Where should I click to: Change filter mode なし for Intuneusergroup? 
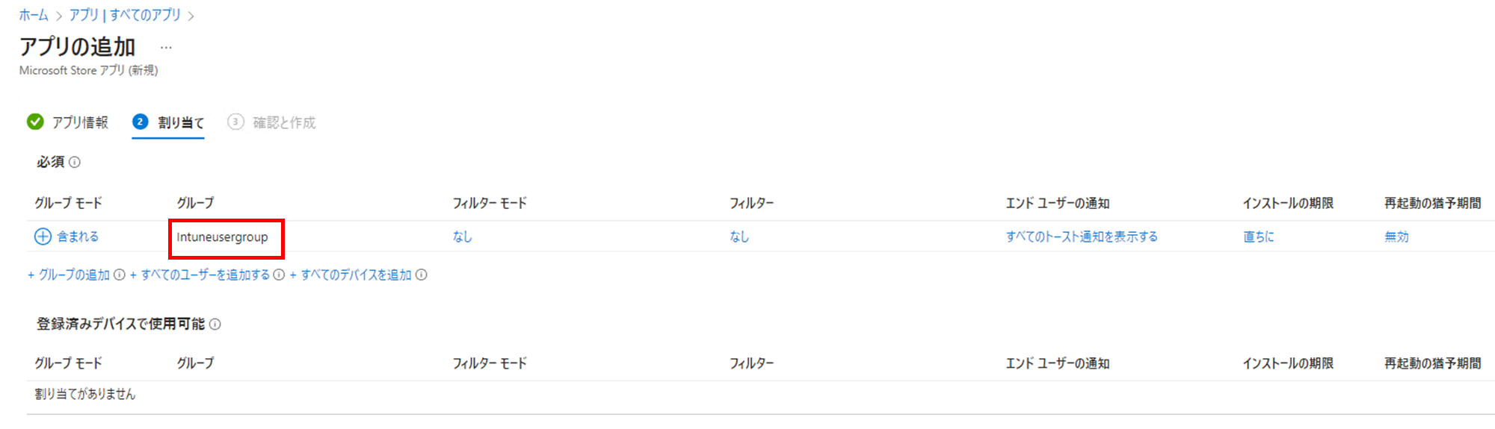(462, 237)
